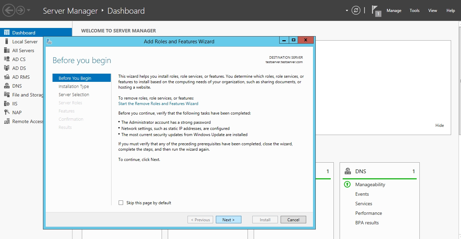
Task: Select NAP in the left sidebar
Action: [17, 113]
